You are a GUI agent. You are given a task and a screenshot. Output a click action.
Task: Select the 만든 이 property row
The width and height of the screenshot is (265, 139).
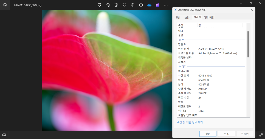pyautogui.click(x=212, y=44)
